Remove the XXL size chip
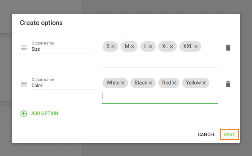252x156 pixels. pyautogui.click(x=196, y=46)
